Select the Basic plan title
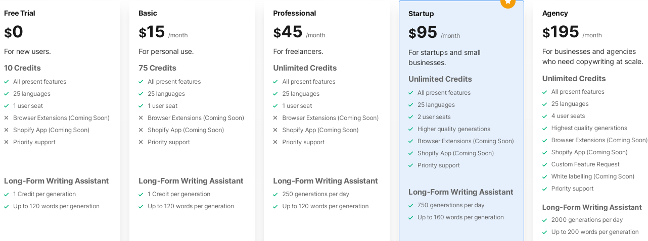 (x=148, y=13)
